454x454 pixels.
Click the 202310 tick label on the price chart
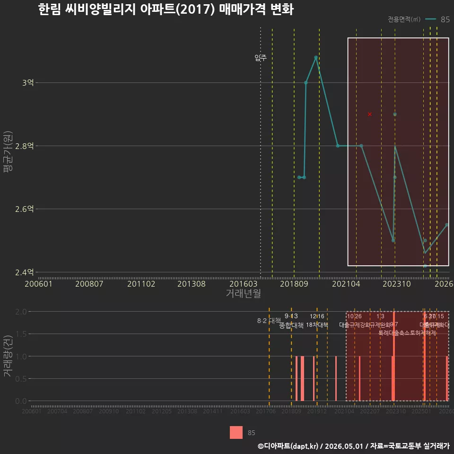397,284
